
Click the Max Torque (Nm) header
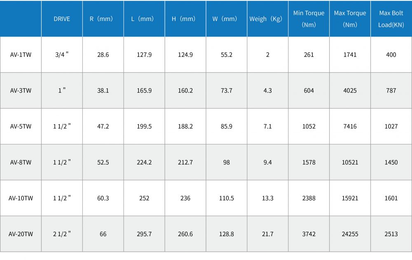(x=350, y=19)
